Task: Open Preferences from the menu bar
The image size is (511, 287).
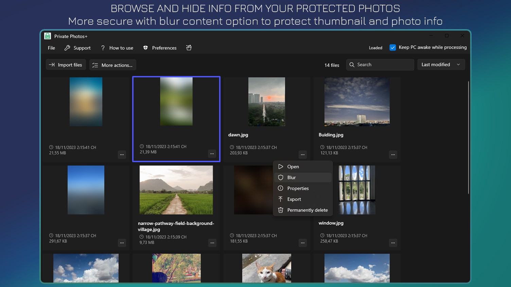Action: click(160, 48)
